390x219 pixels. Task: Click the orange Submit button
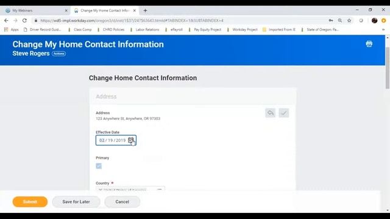pyautogui.click(x=30, y=201)
